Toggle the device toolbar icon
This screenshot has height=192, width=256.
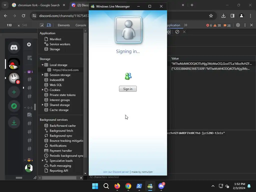tap(49, 25)
